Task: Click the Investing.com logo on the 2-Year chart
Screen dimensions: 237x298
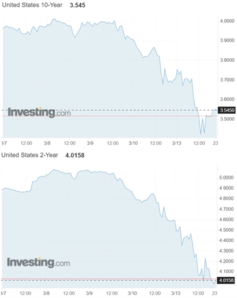Action: click(39, 262)
